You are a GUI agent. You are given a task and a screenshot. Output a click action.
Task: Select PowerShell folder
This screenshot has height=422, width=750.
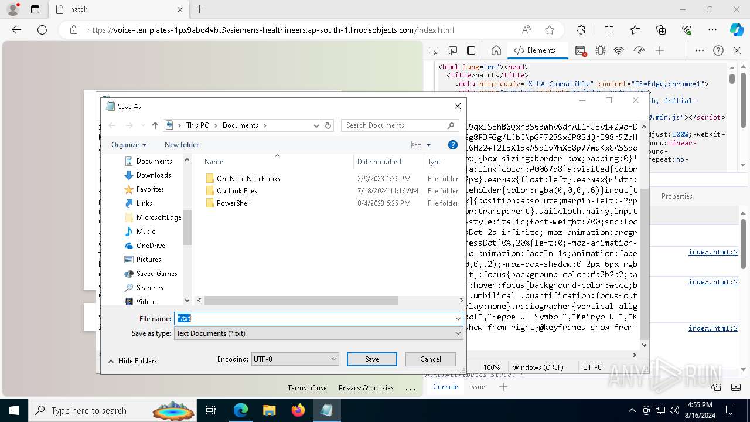(x=233, y=203)
